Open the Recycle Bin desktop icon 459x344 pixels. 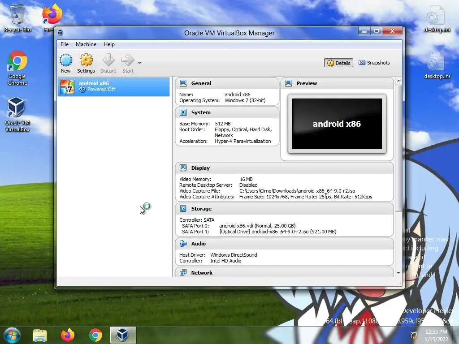17,18
